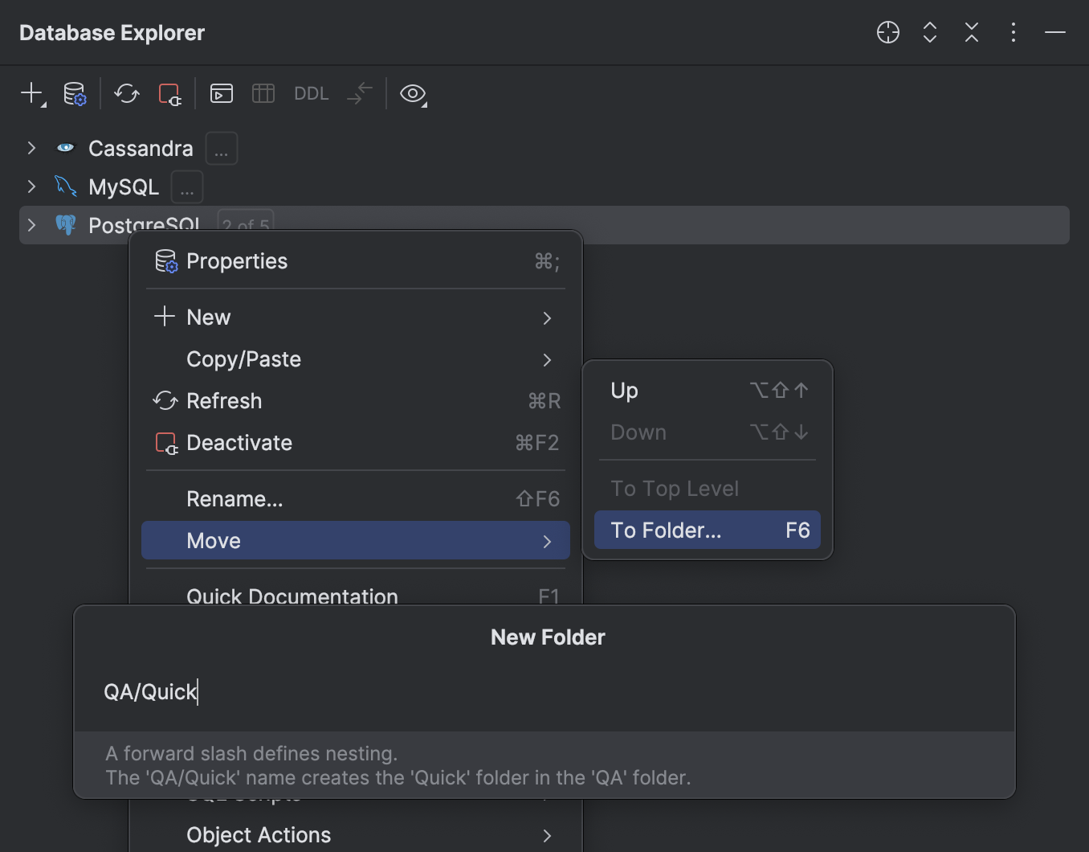
Task: Open Data Source Properties toolbar icon
Action: [75, 93]
